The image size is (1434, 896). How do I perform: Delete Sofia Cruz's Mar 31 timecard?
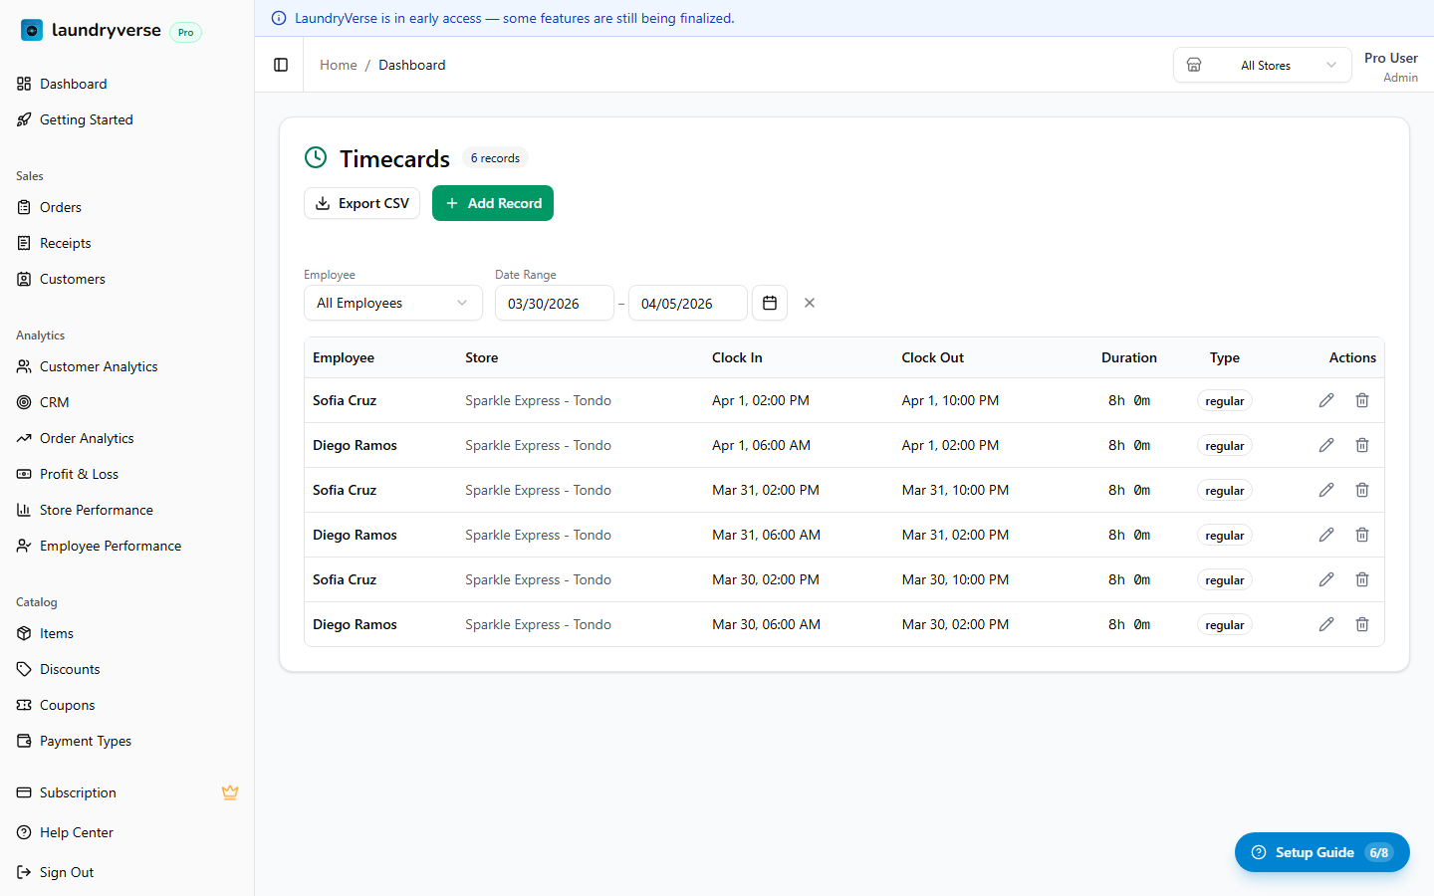coord(1362,490)
